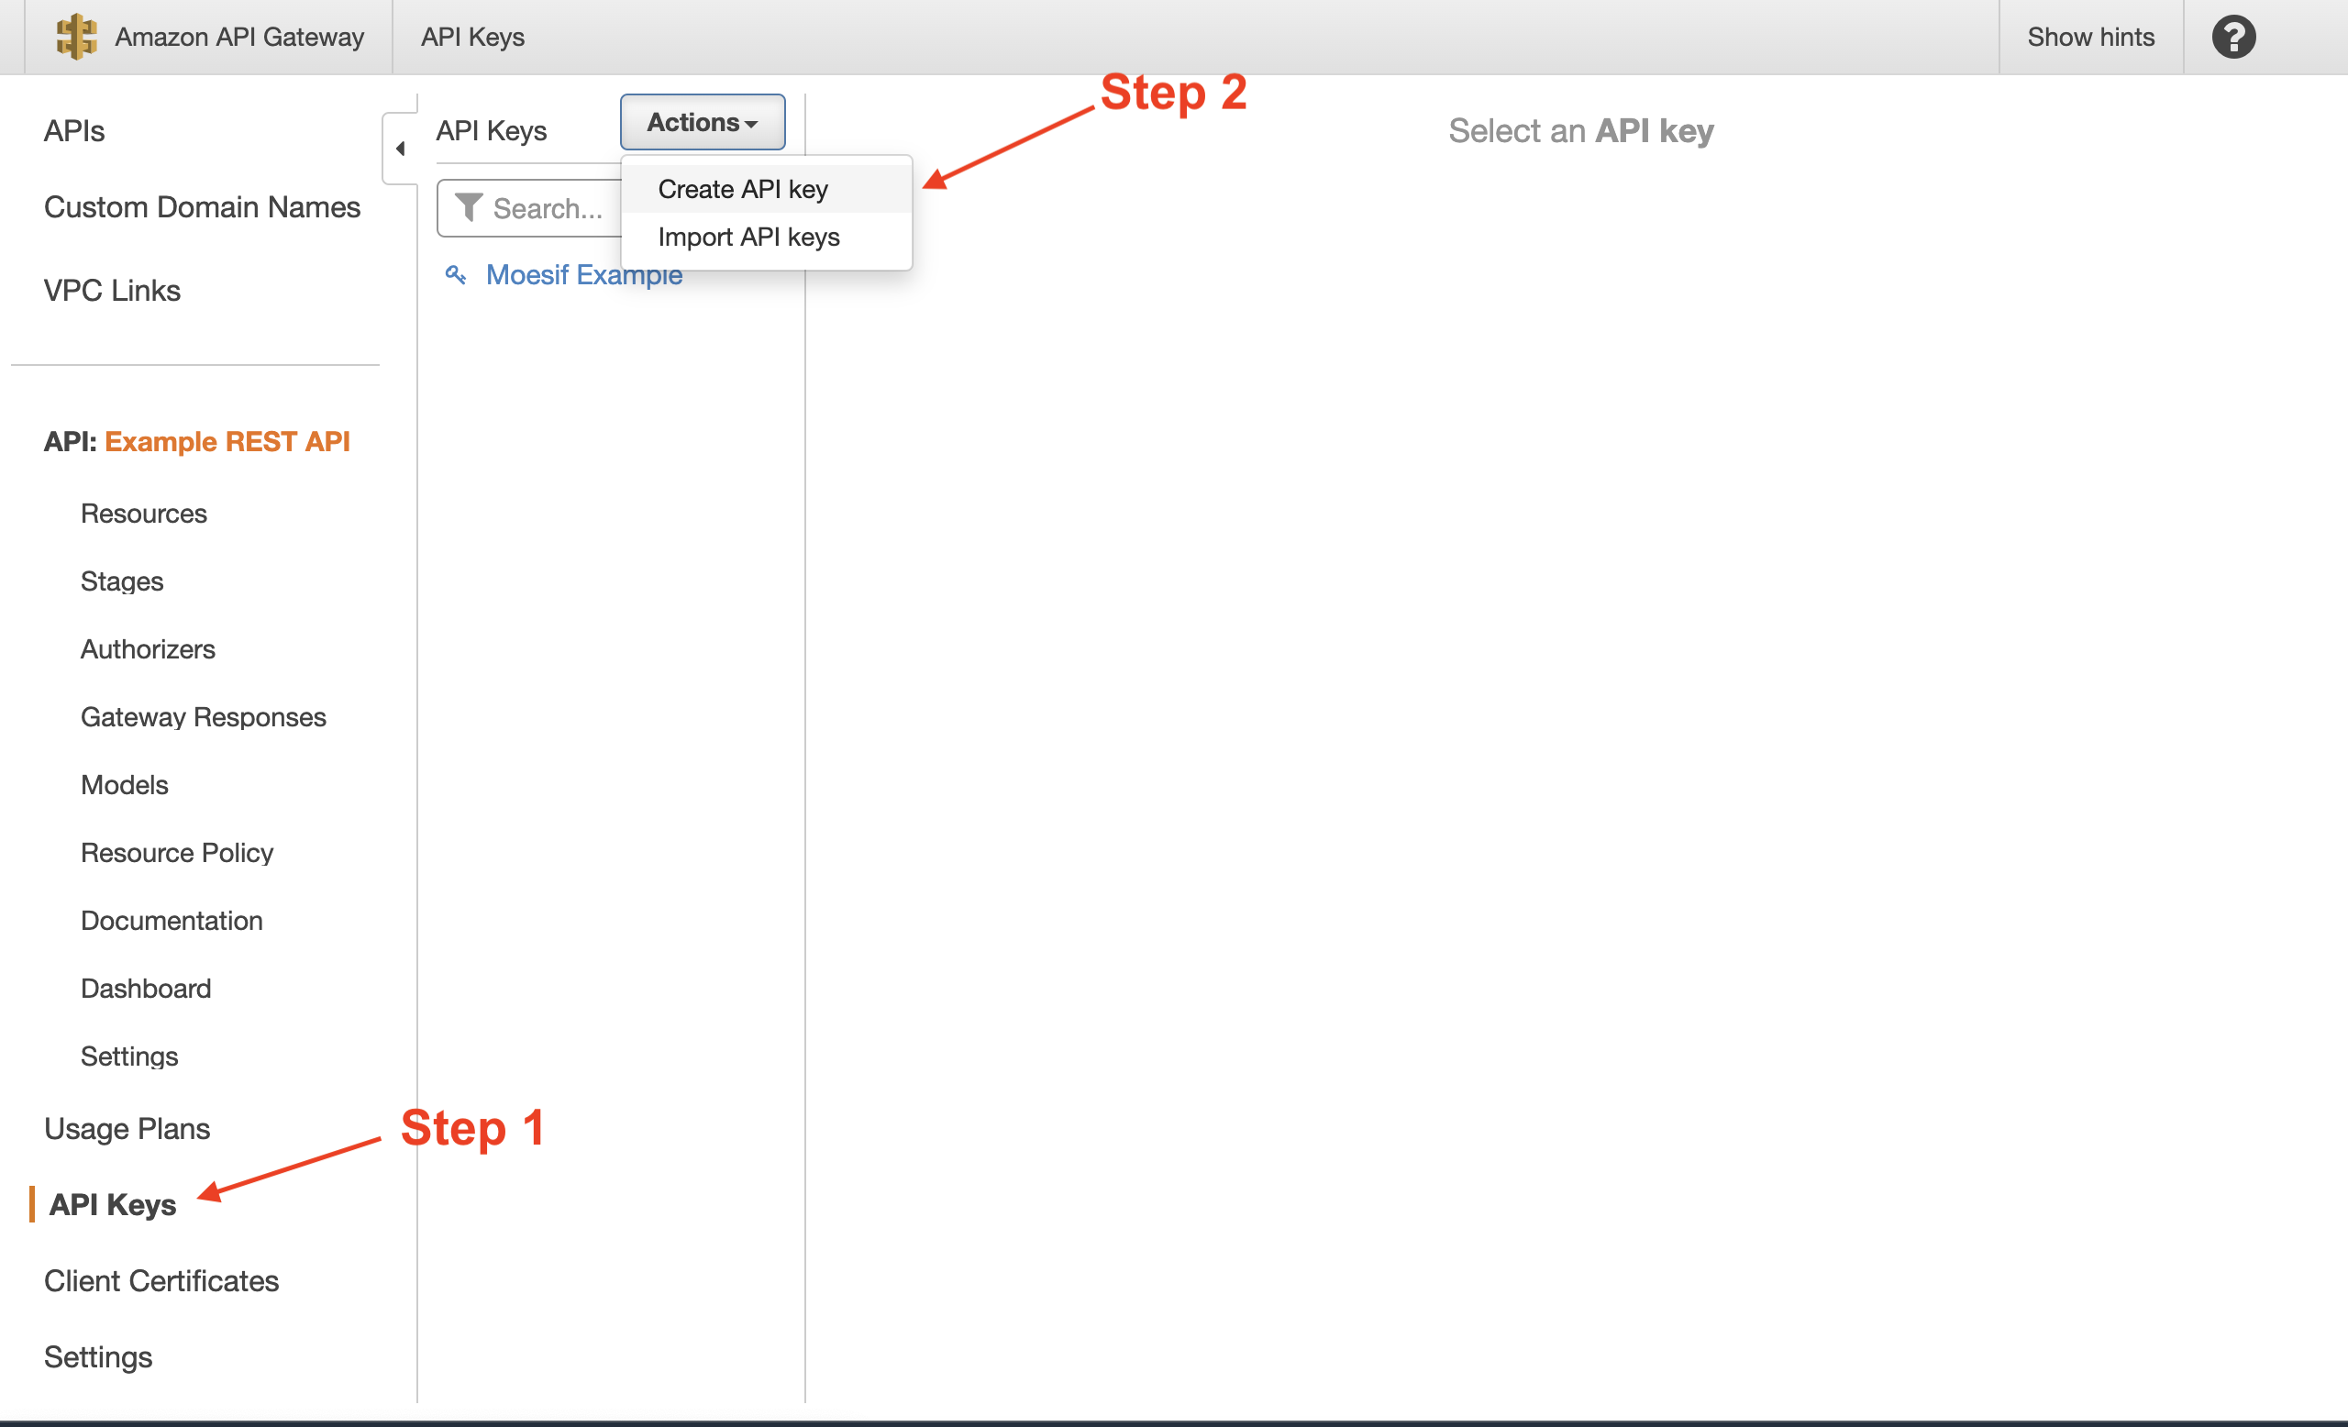Click the filter funnel icon in search box

[468, 206]
